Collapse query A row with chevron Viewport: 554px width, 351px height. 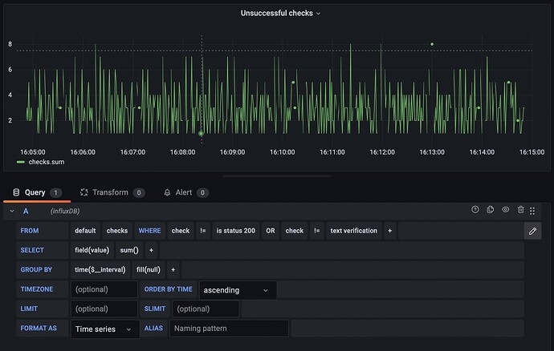(12, 211)
